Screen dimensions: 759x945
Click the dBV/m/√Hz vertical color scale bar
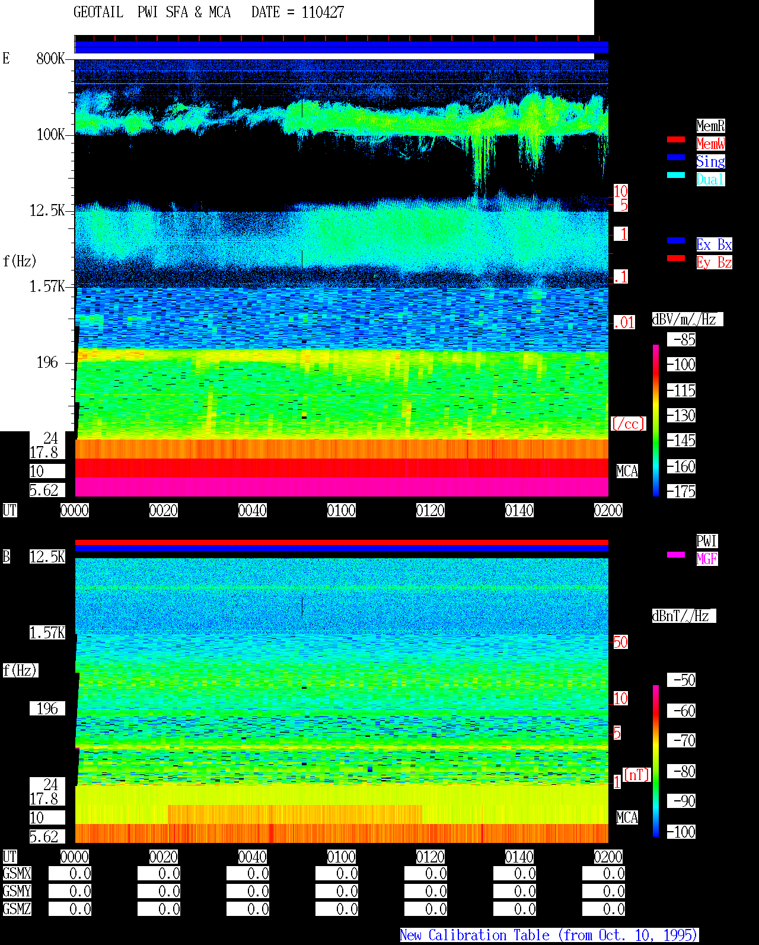point(656,420)
